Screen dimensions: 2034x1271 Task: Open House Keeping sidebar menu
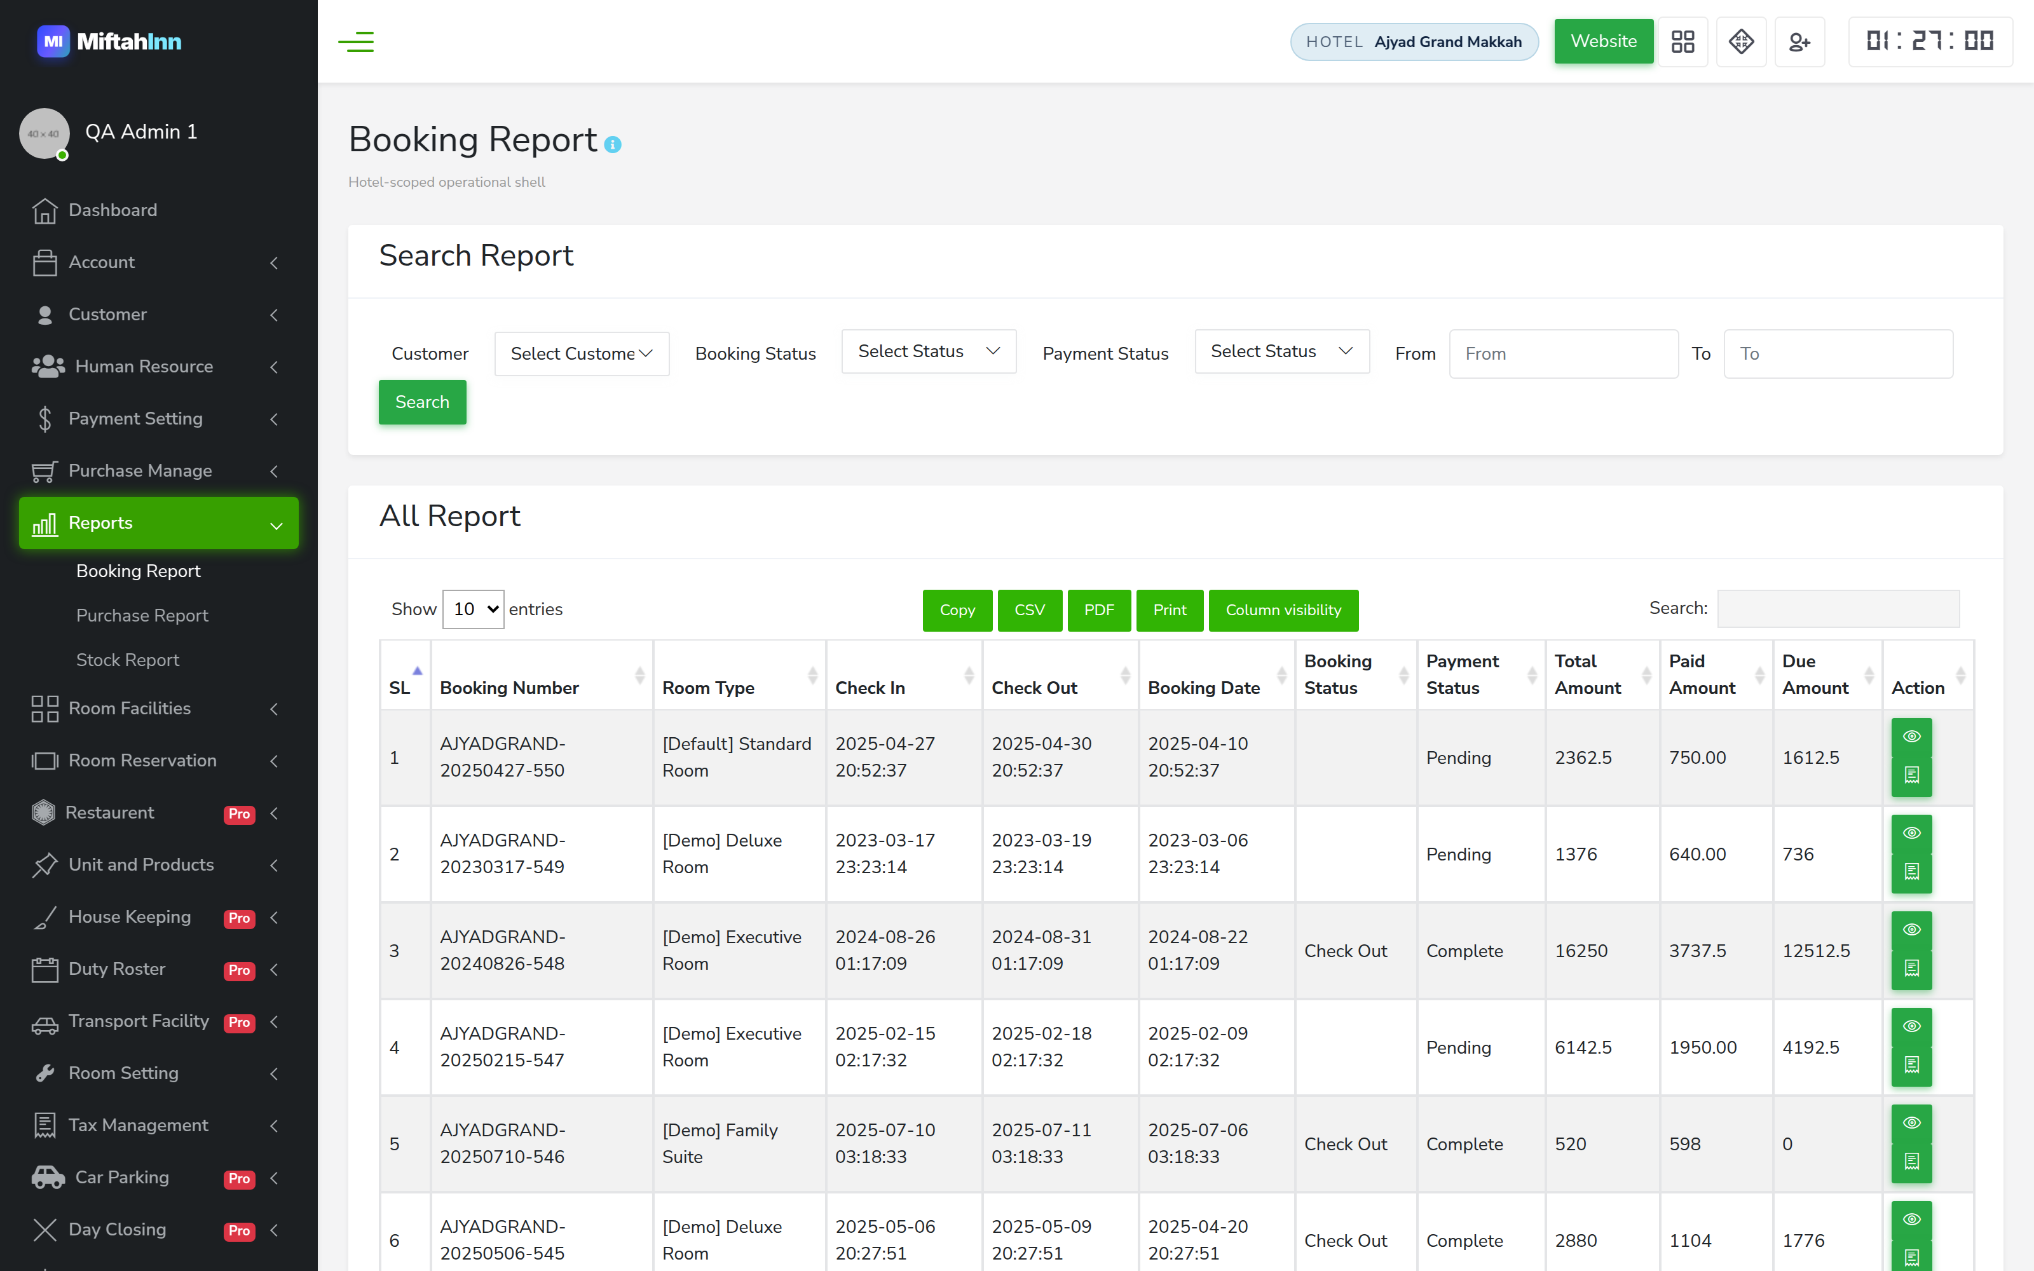coord(158,917)
